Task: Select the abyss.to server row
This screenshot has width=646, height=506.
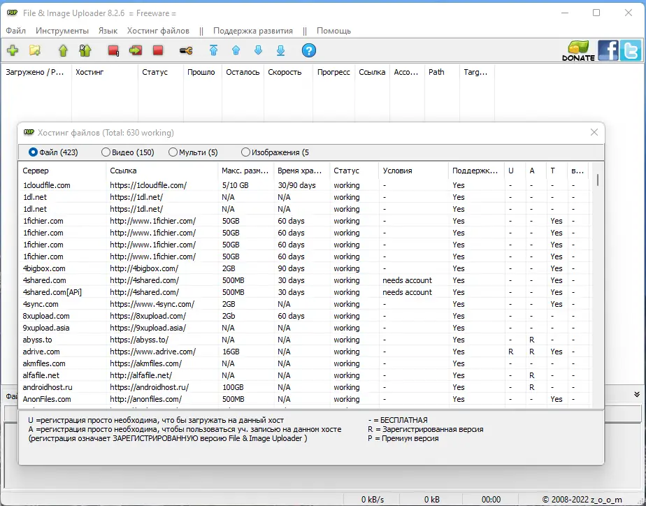Action: pos(303,340)
